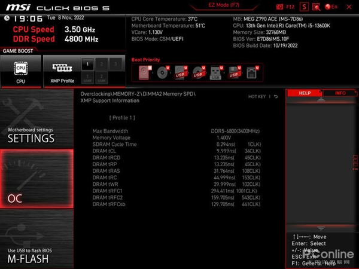Select the DRAM tCL row label
The height and width of the screenshot is (269, 359).
(104, 151)
